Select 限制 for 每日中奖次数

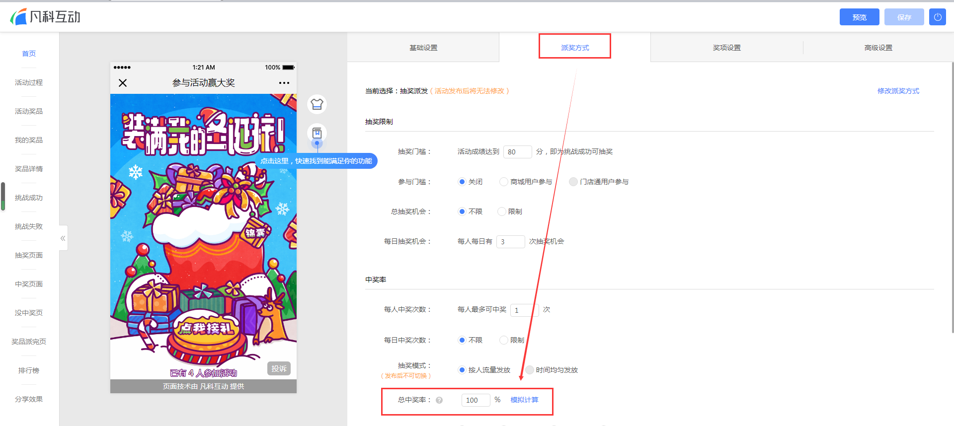click(x=504, y=340)
